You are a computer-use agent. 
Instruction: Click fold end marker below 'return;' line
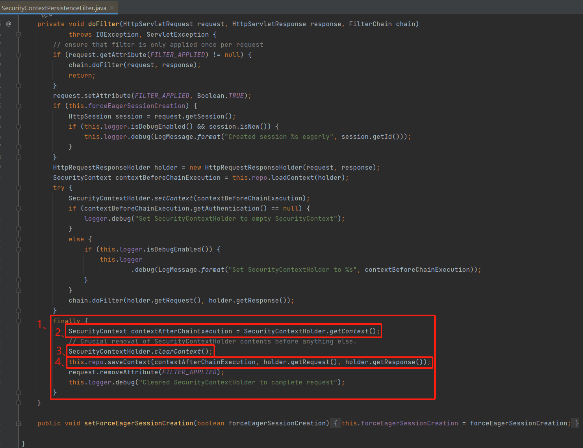coord(18,85)
